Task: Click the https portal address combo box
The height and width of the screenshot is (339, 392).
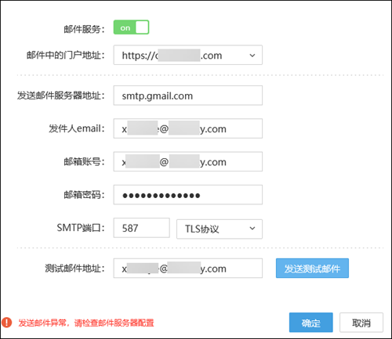Action: pyautogui.click(x=188, y=55)
